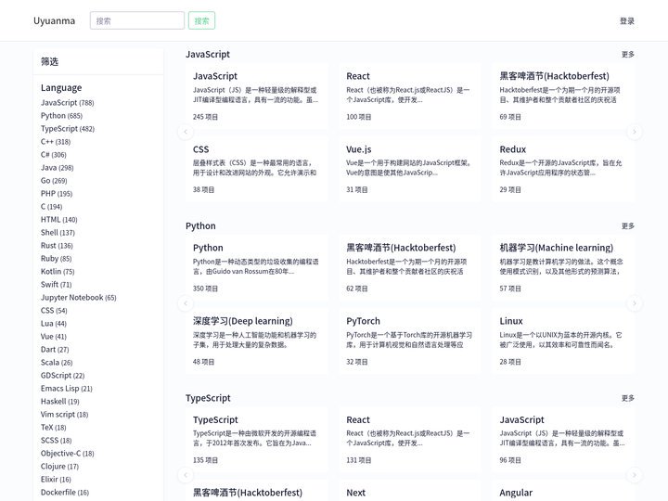Screen dimensions: 668x501
Task: Click the TypeScript carousel next arrow
Action: pyautogui.click(x=635, y=475)
